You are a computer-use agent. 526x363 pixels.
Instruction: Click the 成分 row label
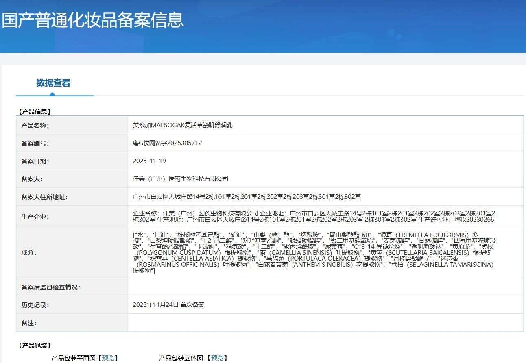click(29, 253)
